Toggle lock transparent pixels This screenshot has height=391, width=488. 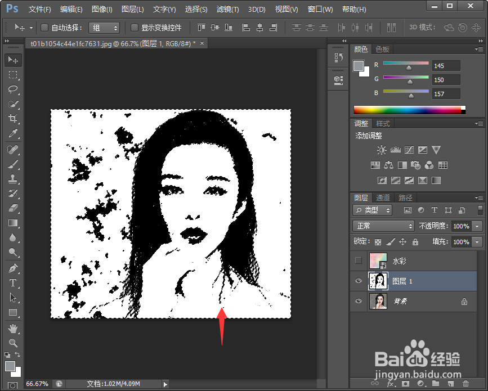click(x=378, y=242)
